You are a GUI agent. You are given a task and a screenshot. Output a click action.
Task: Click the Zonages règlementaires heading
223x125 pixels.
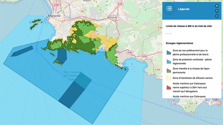[179, 43]
